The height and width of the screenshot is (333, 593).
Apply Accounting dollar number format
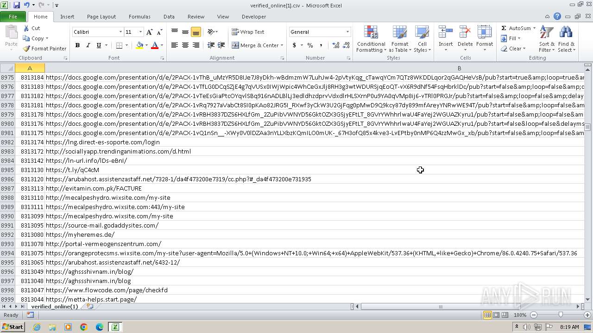294,45
